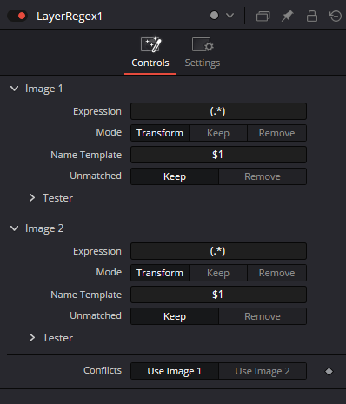Viewport: 346px width, 404px height.
Task: Click the Conflicts keyframe diamond icon
Action: [x=329, y=371]
